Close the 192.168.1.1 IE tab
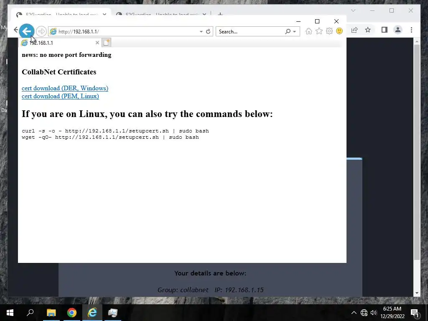 [97, 43]
